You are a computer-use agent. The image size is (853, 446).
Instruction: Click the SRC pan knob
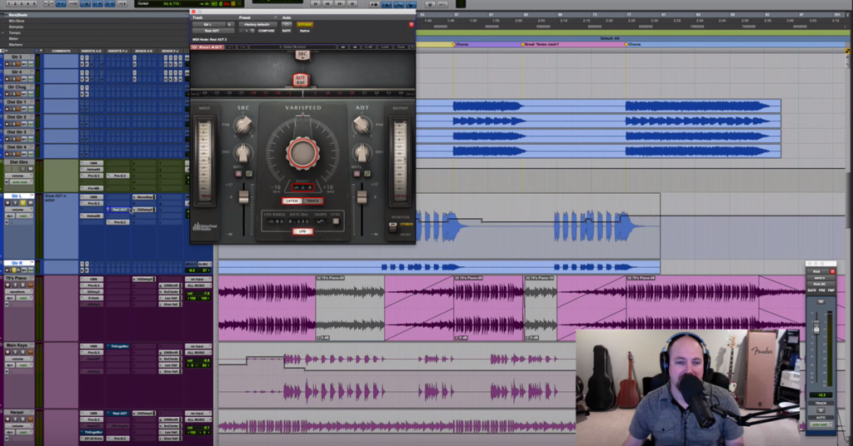pos(243,126)
